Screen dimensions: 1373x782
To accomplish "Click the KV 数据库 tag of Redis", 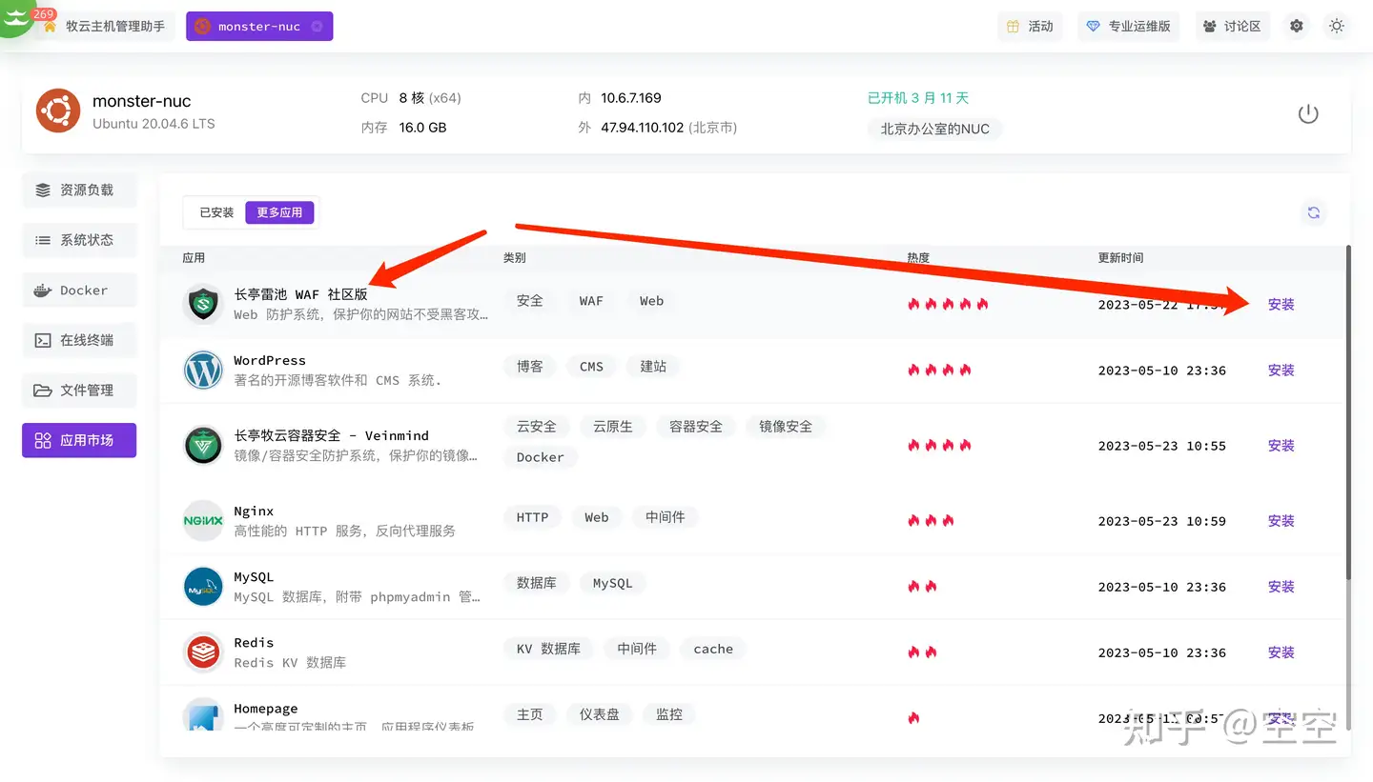I will (548, 649).
